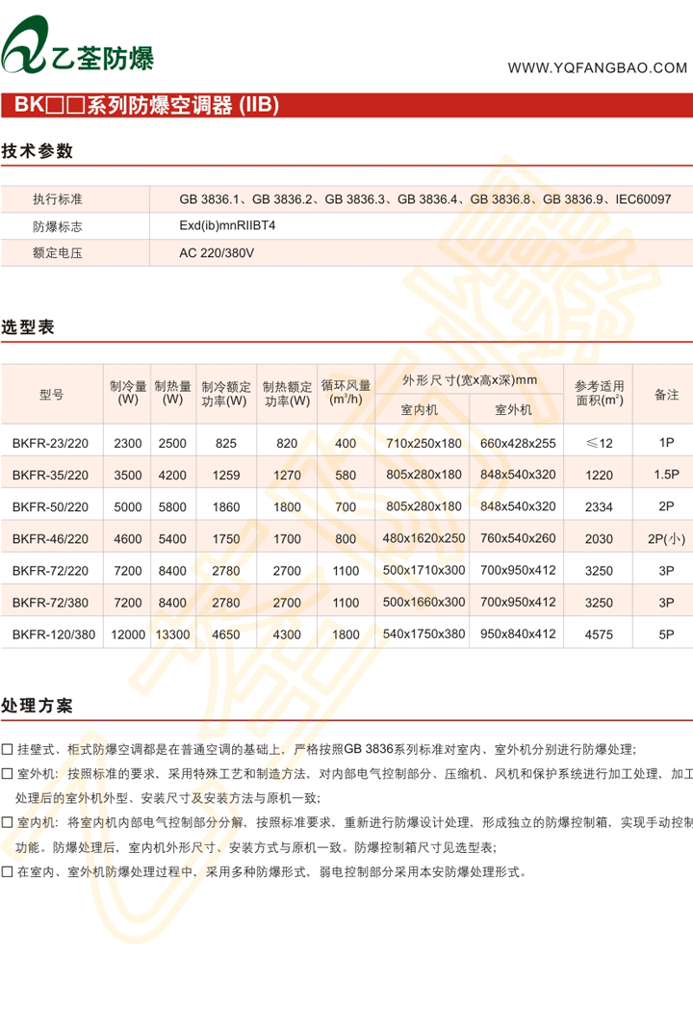
Task: Select the 型号 column header
Action: click(52, 394)
